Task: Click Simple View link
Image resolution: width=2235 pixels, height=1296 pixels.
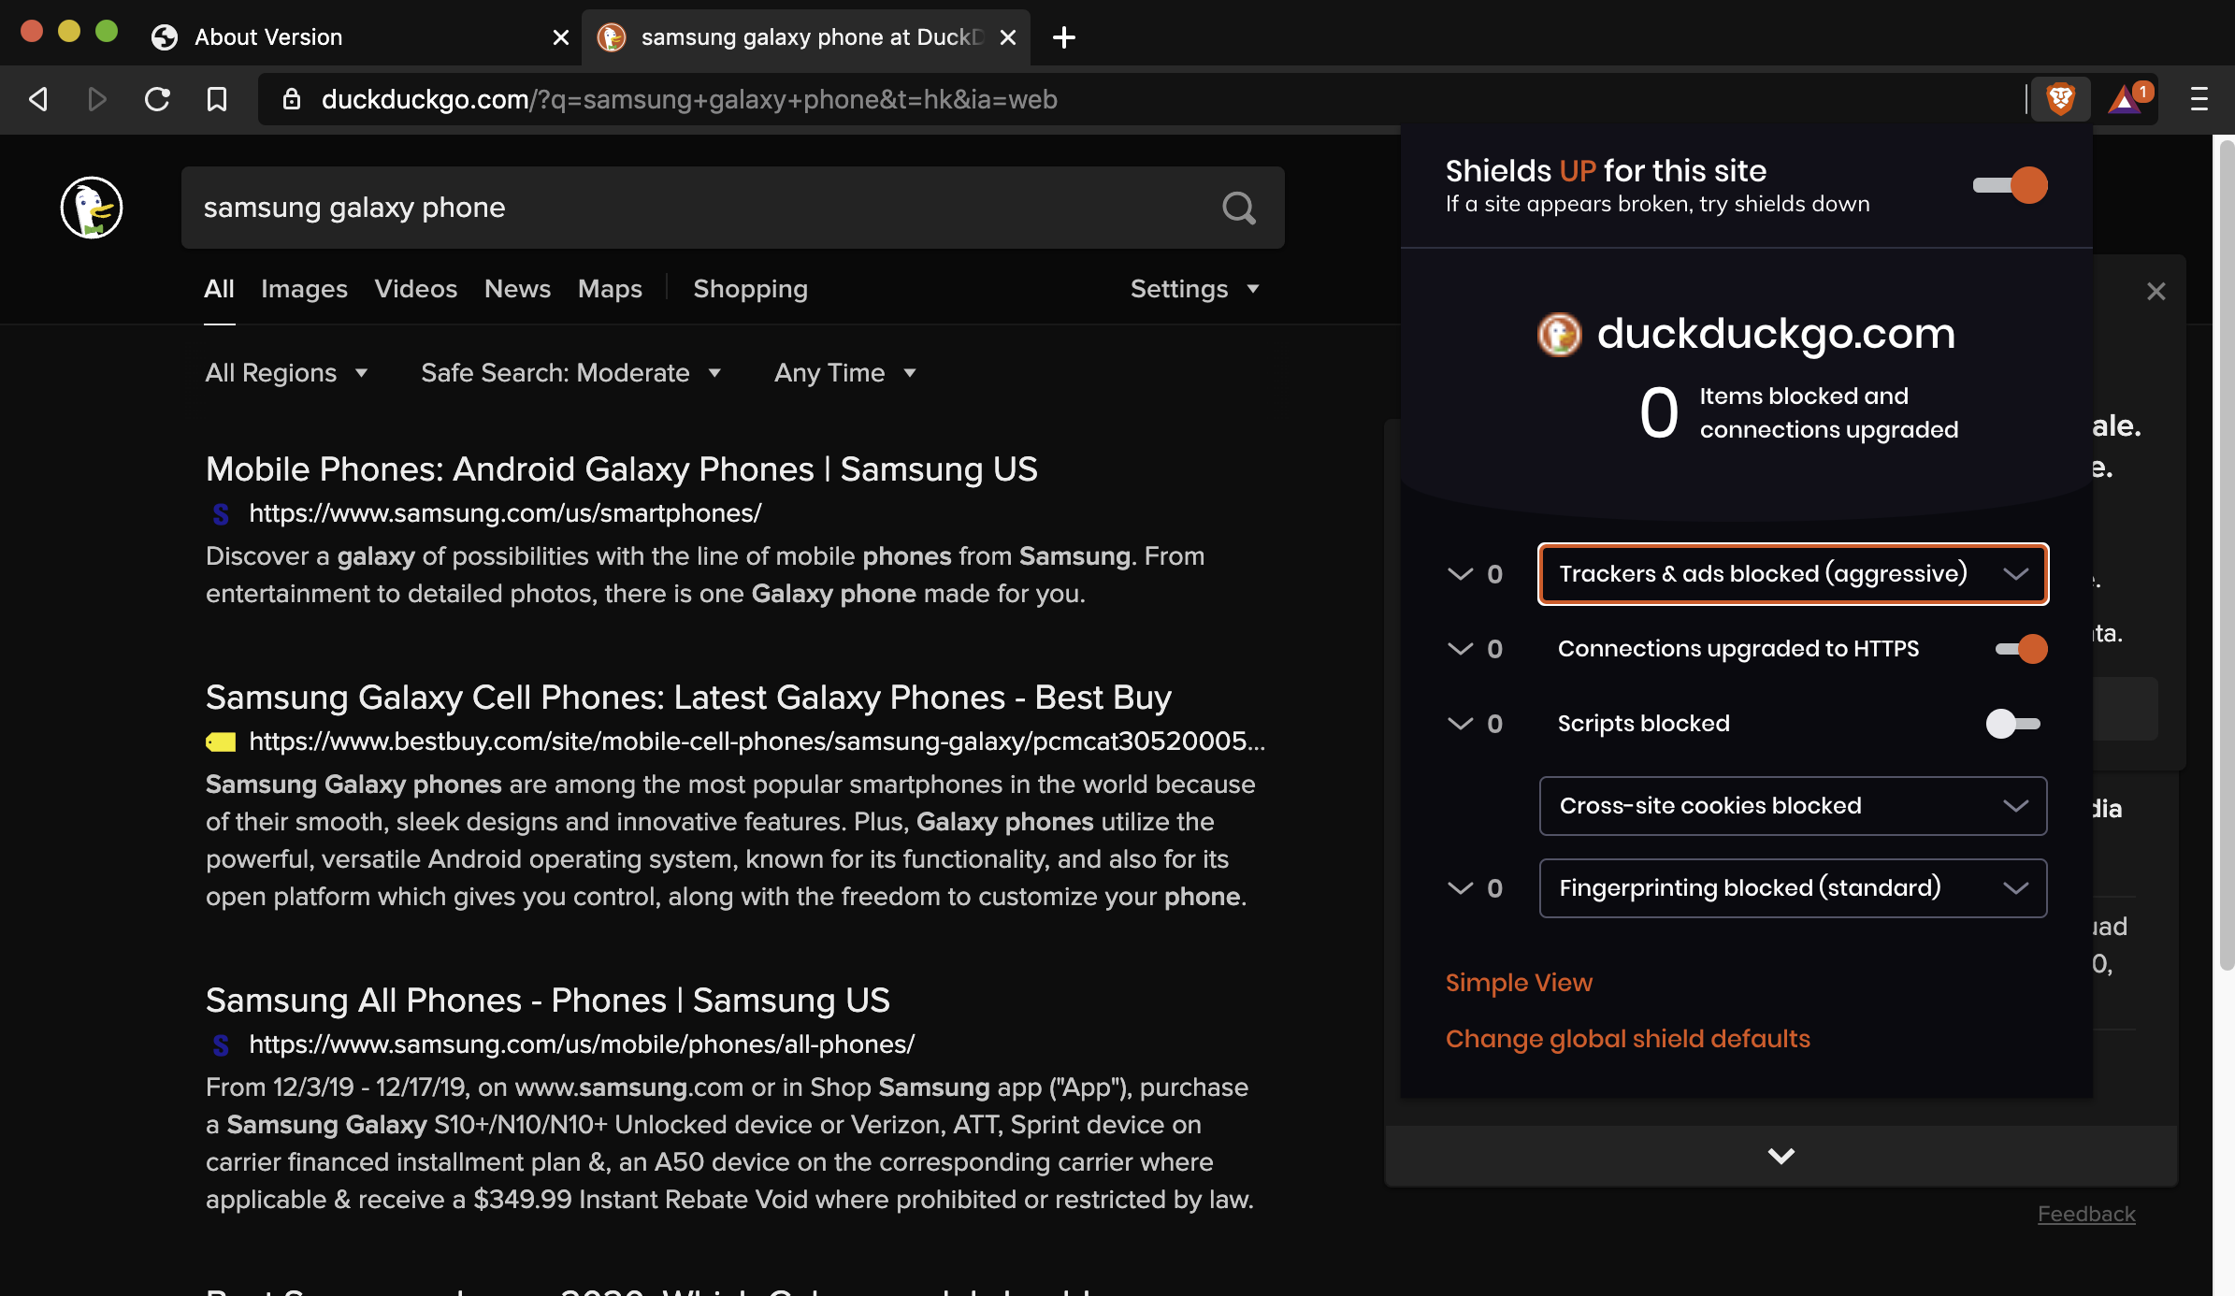Action: click(x=1519, y=983)
